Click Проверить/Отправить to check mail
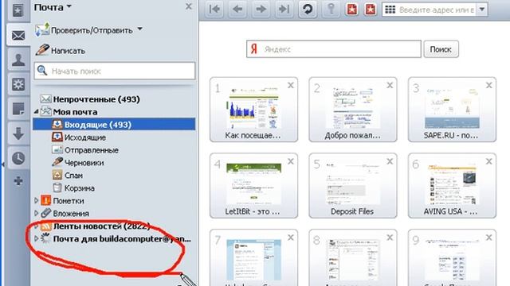 [84, 30]
